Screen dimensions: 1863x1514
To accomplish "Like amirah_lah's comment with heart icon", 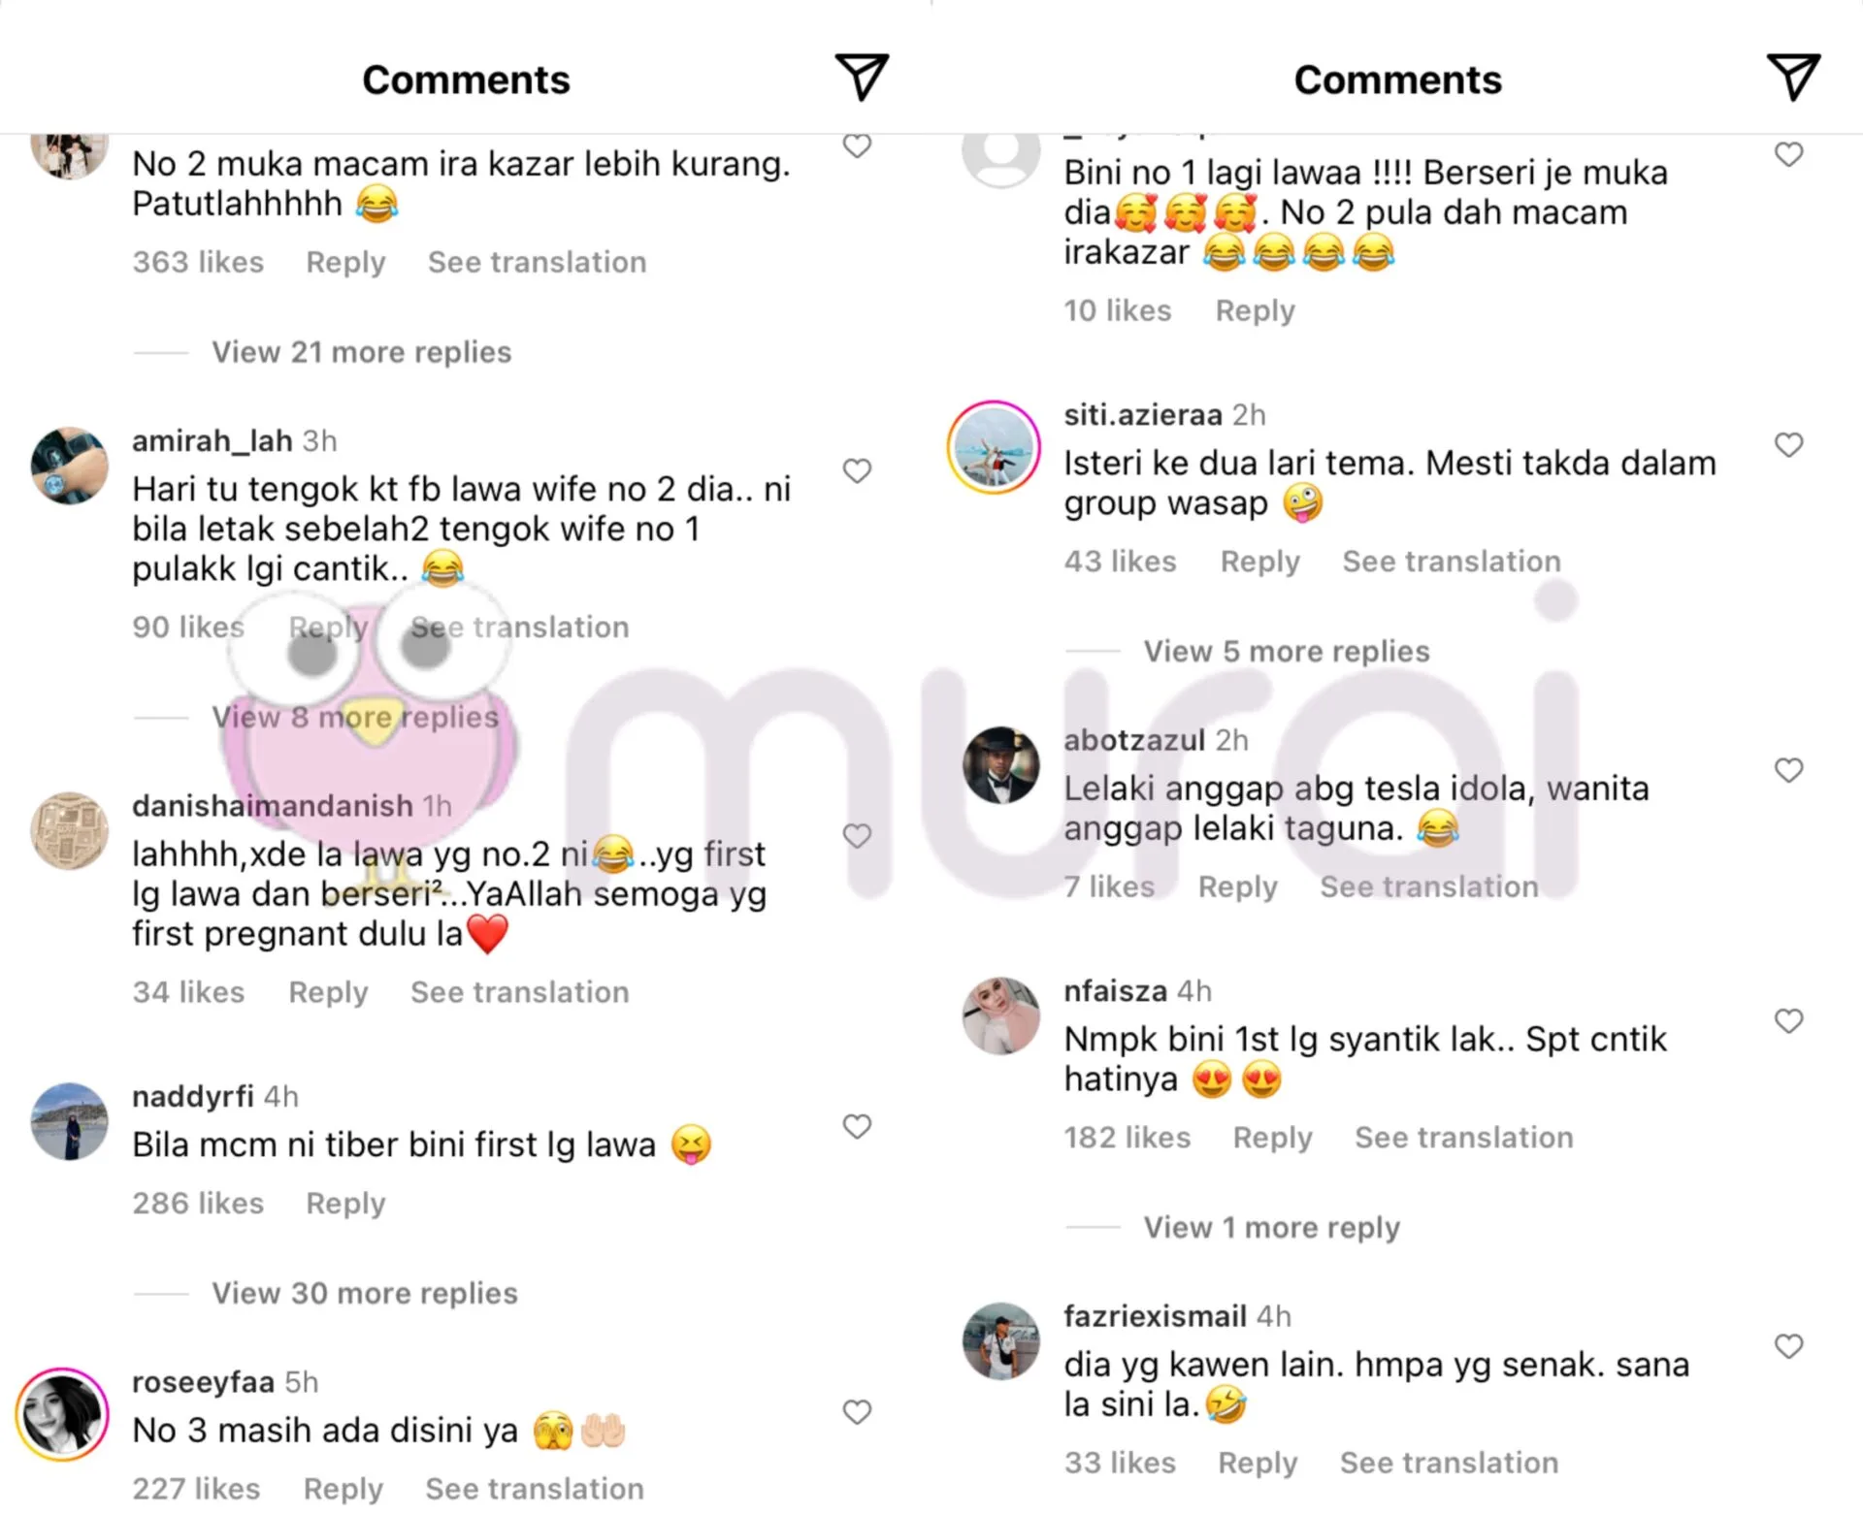I will 857,471.
